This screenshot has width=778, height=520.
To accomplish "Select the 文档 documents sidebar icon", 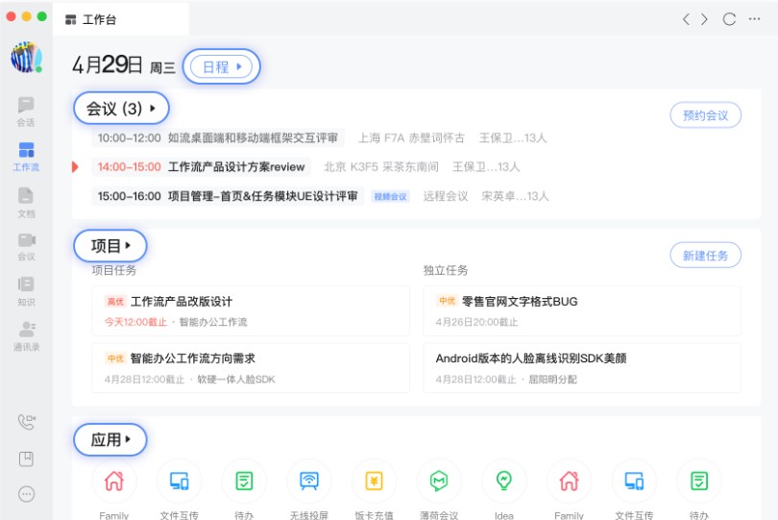I will (x=26, y=200).
